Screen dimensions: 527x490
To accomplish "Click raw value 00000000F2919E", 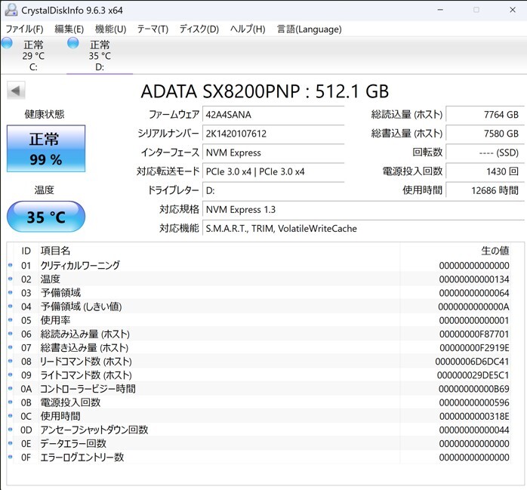I will [474, 347].
